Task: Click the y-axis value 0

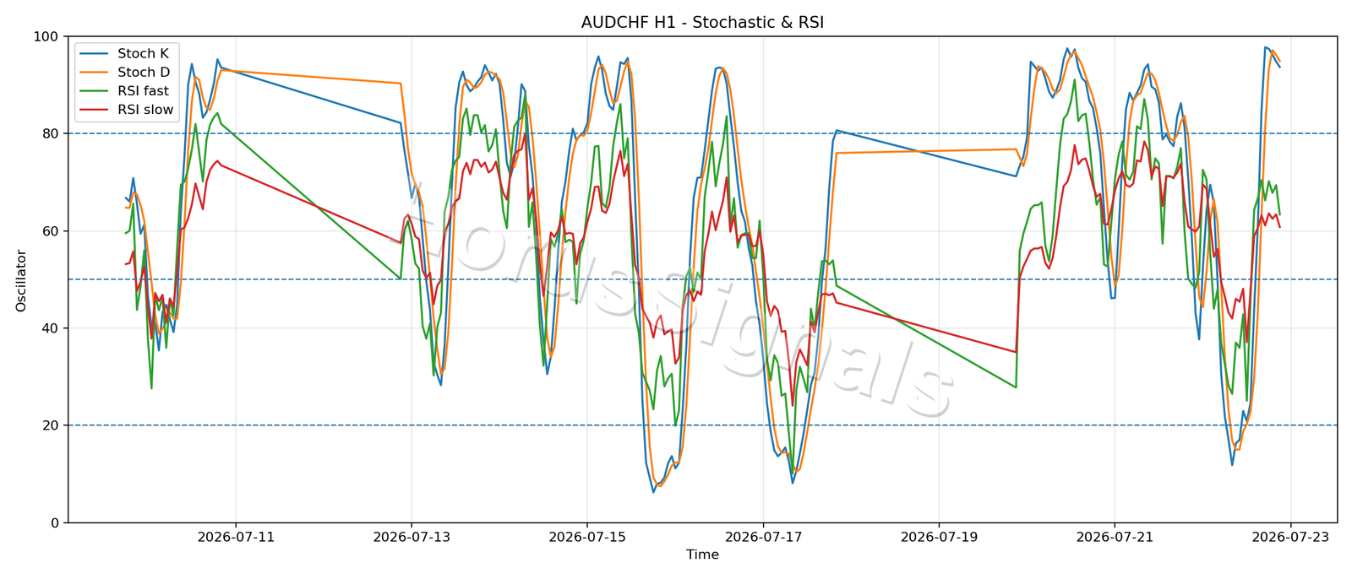Action: click(x=55, y=523)
